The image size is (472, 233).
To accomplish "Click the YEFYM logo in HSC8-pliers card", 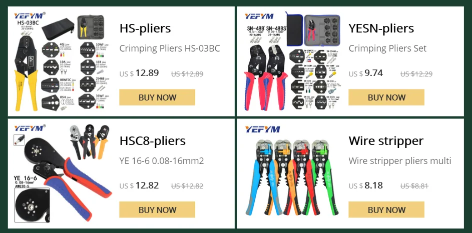I will [29, 128].
